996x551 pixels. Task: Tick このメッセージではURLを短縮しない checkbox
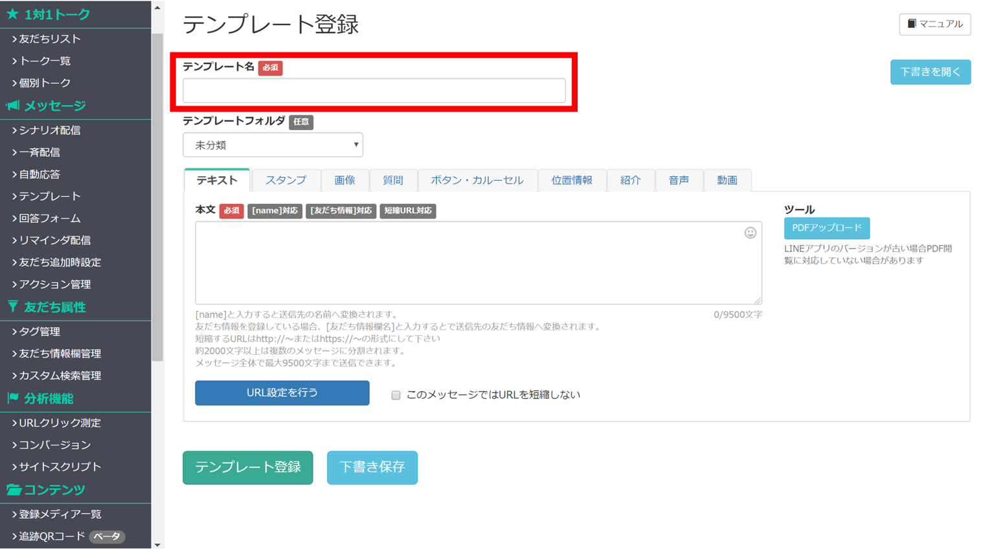[396, 395]
